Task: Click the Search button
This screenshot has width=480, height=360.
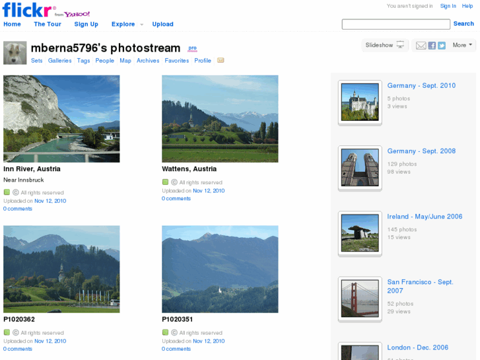Action: click(463, 24)
